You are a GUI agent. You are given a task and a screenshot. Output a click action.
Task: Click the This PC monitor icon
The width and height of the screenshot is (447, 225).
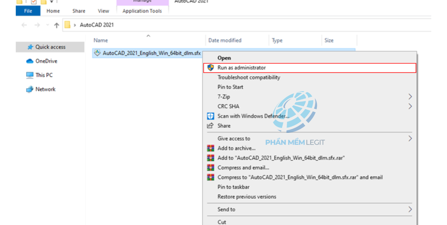tap(30, 75)
